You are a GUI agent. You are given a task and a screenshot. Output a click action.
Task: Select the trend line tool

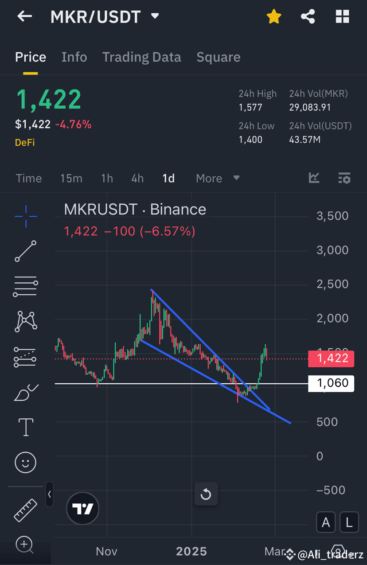pos(26,251)
